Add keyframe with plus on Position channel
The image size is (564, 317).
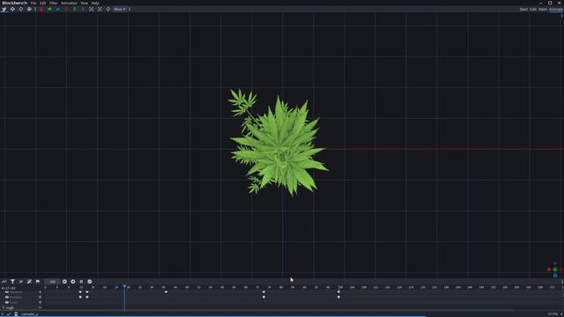click(40, 298)
